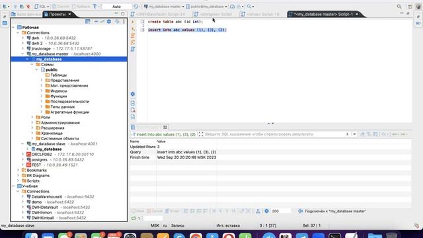This screenshot has height=238, width=423.
Task: Expand the Индексы folder
Action: (x=42, y=91)
